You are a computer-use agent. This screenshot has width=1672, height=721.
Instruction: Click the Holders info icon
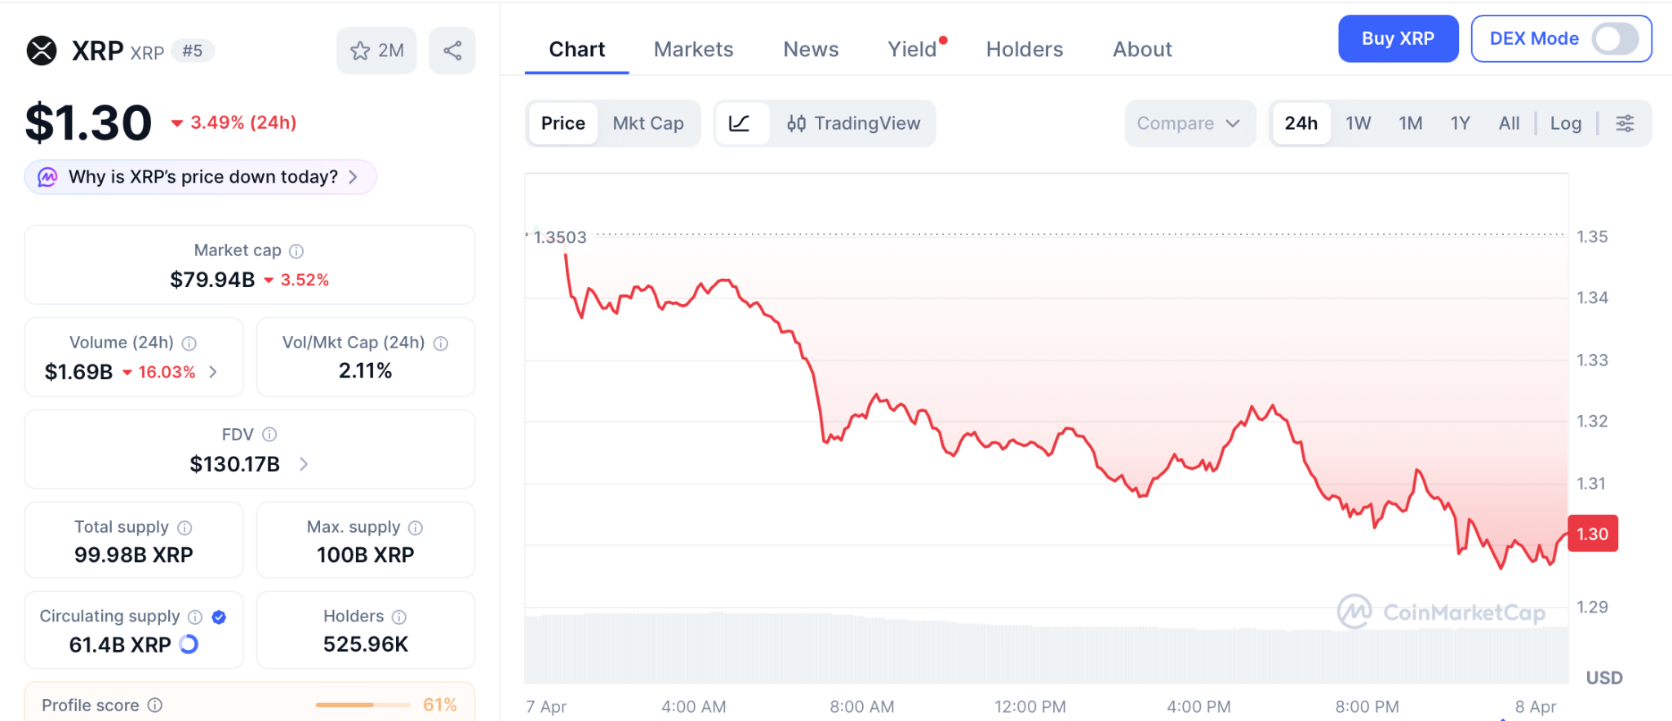[399, 617]
